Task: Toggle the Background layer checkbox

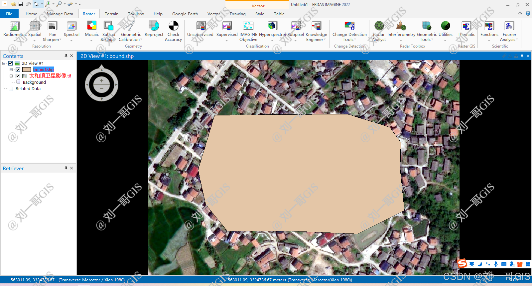Action: [18, 82]
